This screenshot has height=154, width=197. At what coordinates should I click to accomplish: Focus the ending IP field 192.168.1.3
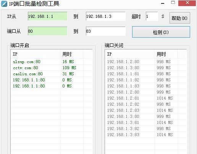pos(106,16)
